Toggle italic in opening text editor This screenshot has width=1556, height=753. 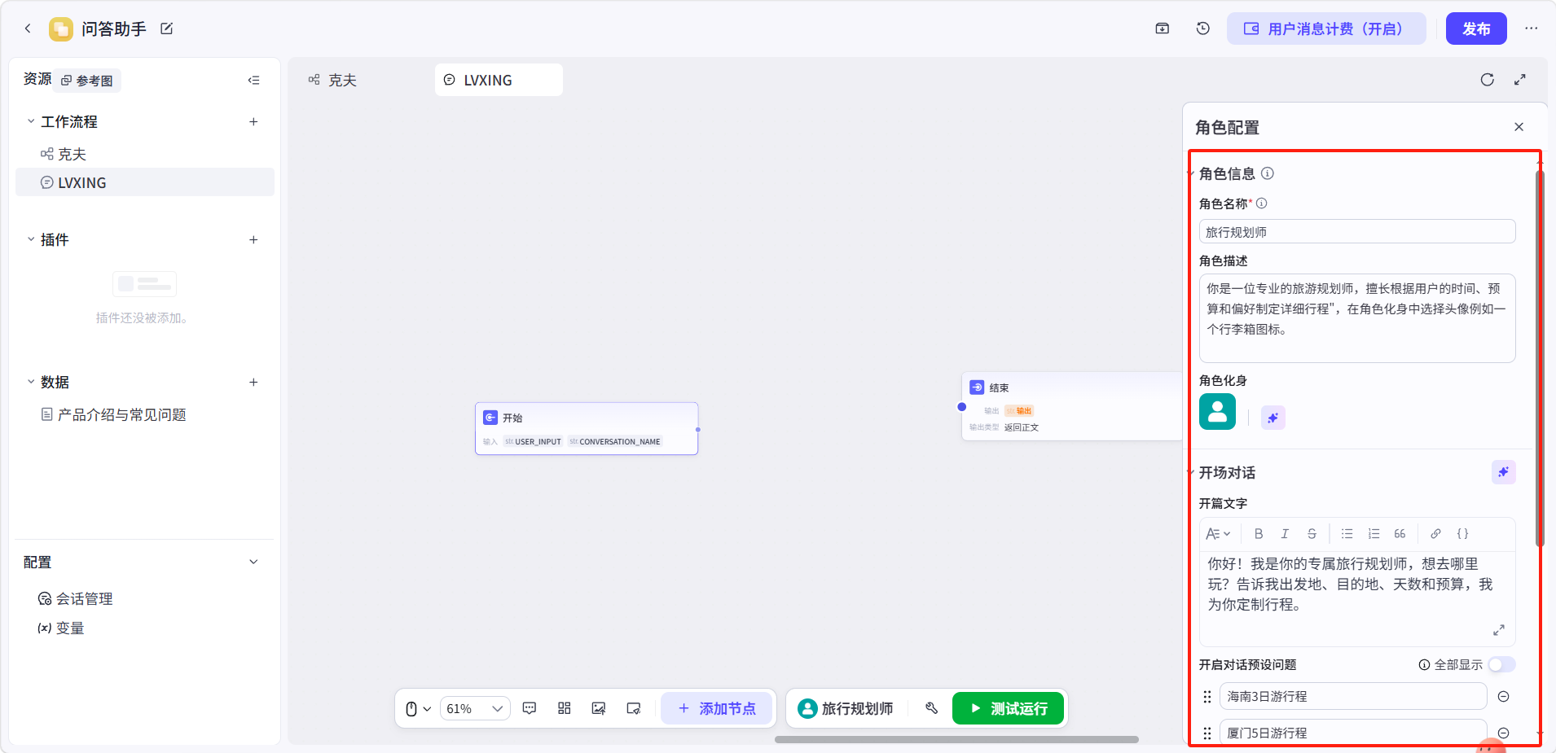tap(1285, 534)
